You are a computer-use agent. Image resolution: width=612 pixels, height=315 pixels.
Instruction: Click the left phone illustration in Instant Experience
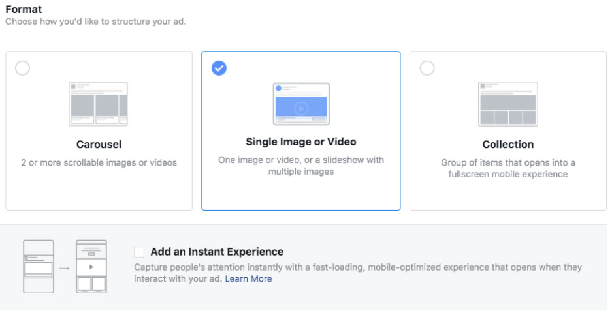pyautogui.click(x=39, y=266)
